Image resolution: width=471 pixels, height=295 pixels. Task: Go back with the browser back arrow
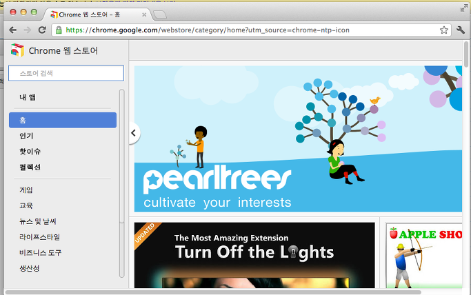(12, 30)
